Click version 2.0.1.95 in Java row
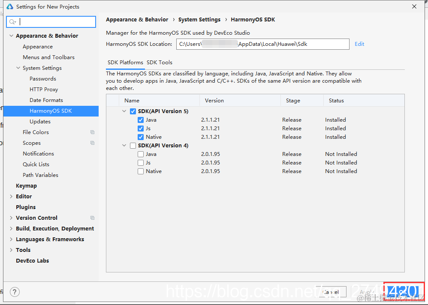428x305 pixels. tap(211, 154)
